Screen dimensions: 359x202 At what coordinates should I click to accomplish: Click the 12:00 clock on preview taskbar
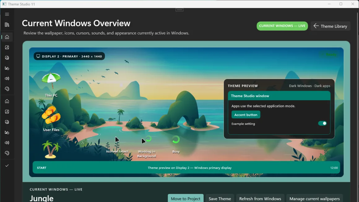(x=334, y=168)
